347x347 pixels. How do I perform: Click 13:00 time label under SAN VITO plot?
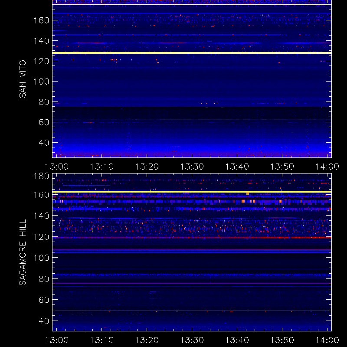(x=57, y=167)
